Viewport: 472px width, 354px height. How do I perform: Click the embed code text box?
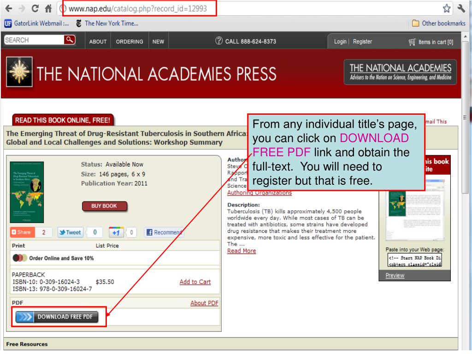414,260
